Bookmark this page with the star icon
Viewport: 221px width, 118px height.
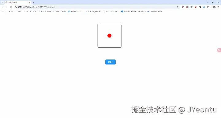tap(177, 7)
